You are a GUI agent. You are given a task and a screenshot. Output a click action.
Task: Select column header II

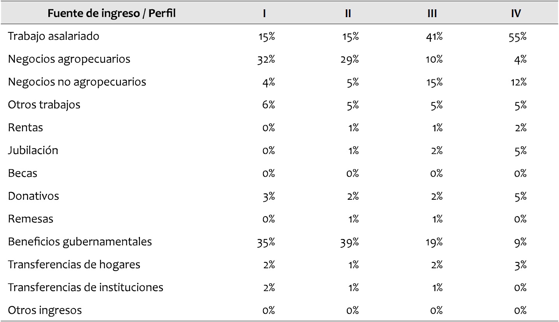(348, 14)
